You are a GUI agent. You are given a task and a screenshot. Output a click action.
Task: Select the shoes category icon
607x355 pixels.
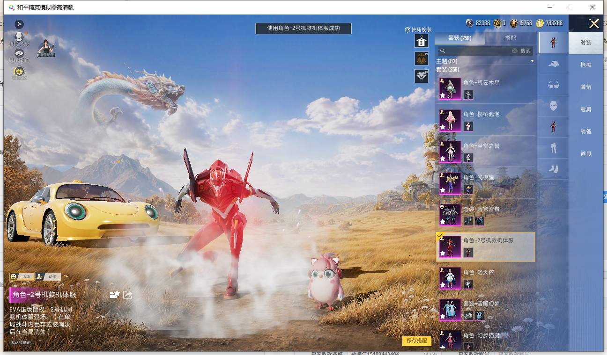554,168
